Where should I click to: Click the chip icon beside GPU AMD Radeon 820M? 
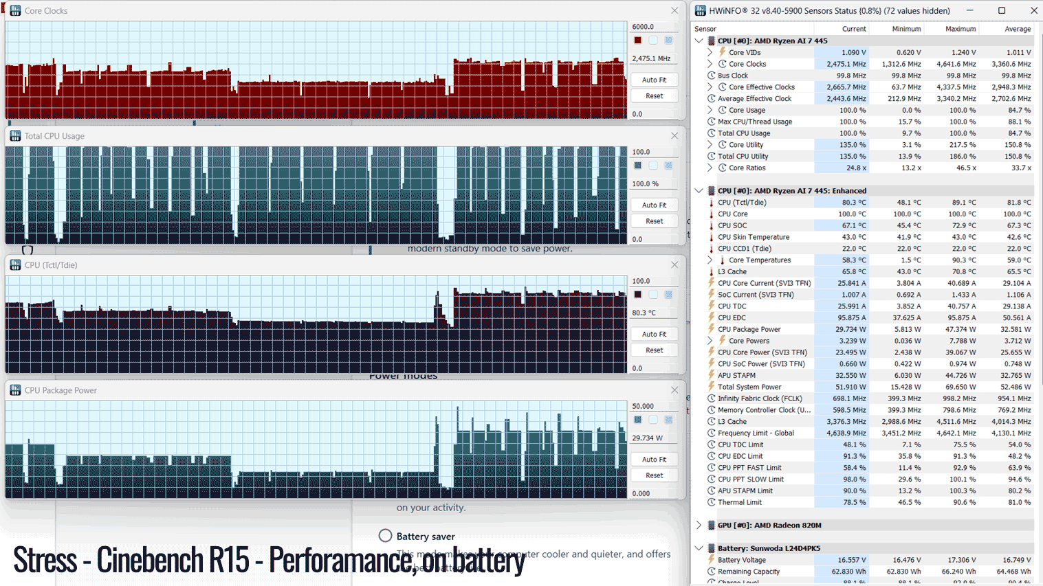click(x=712, y=526)
